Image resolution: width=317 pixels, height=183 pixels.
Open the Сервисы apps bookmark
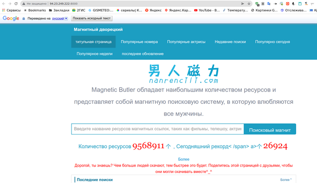[x=11, y=10]
